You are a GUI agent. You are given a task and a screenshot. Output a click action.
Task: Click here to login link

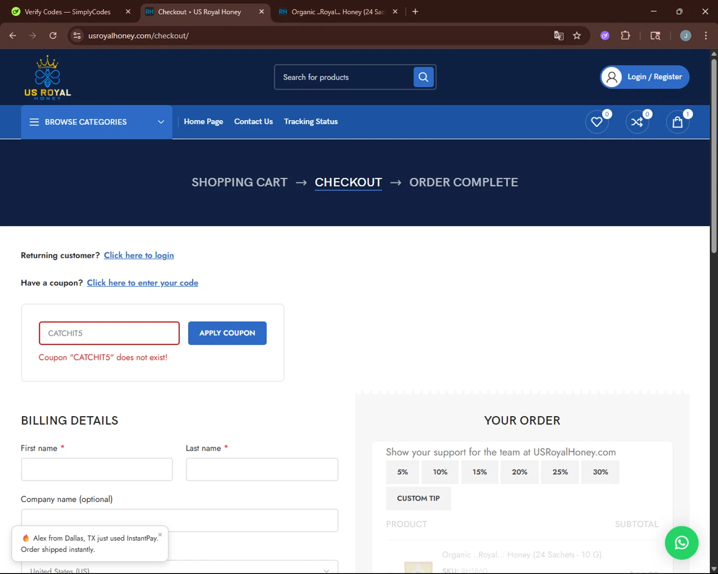[139, 255]
